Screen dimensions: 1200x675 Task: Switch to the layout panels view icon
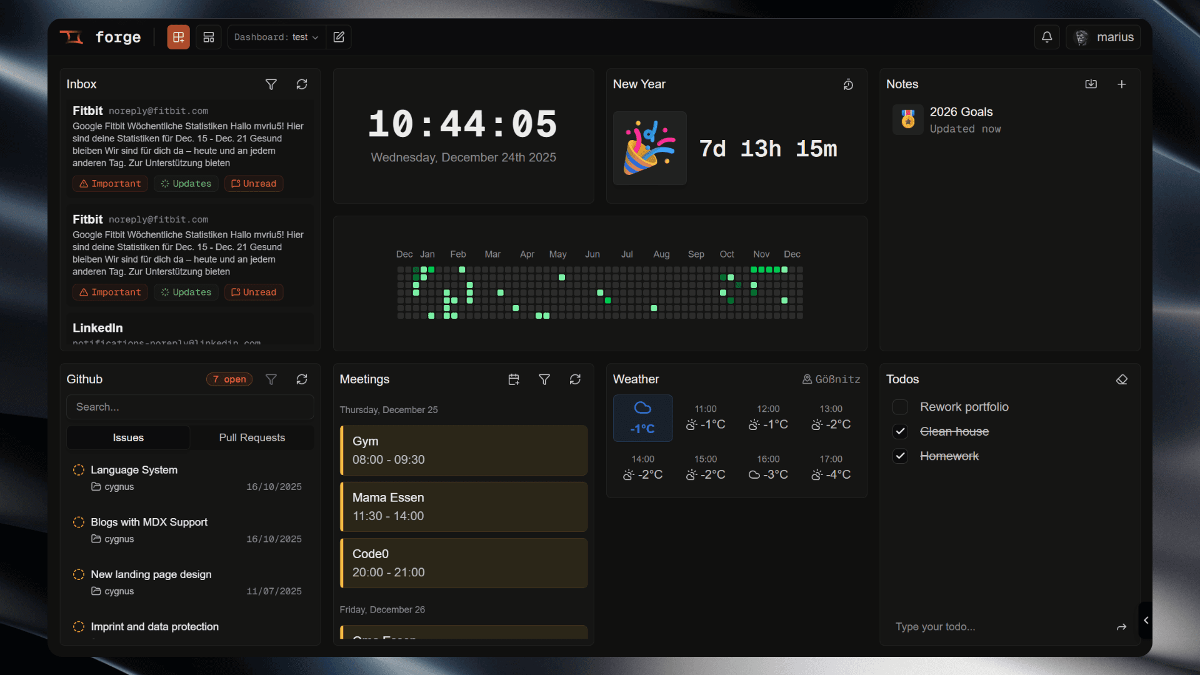[209, 37]
